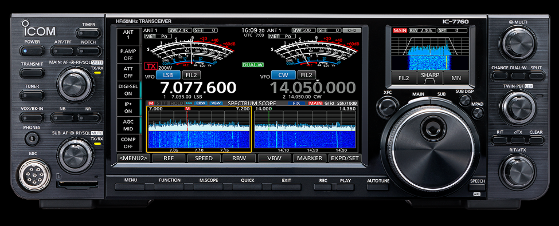This screenshot has height=226, width=559.
Task: Tap the 14.000–14.350 sub spectrum scope
Action: point(305,129)
